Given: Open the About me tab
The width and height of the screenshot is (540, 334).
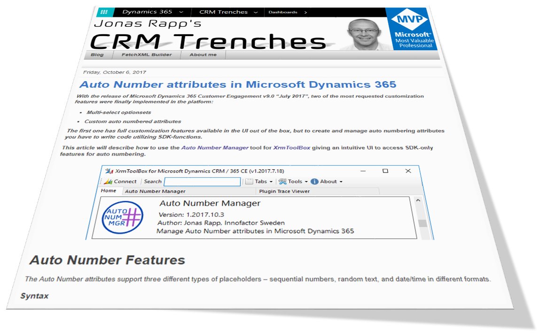Looking at the screenshot, I should click(203, 54).
